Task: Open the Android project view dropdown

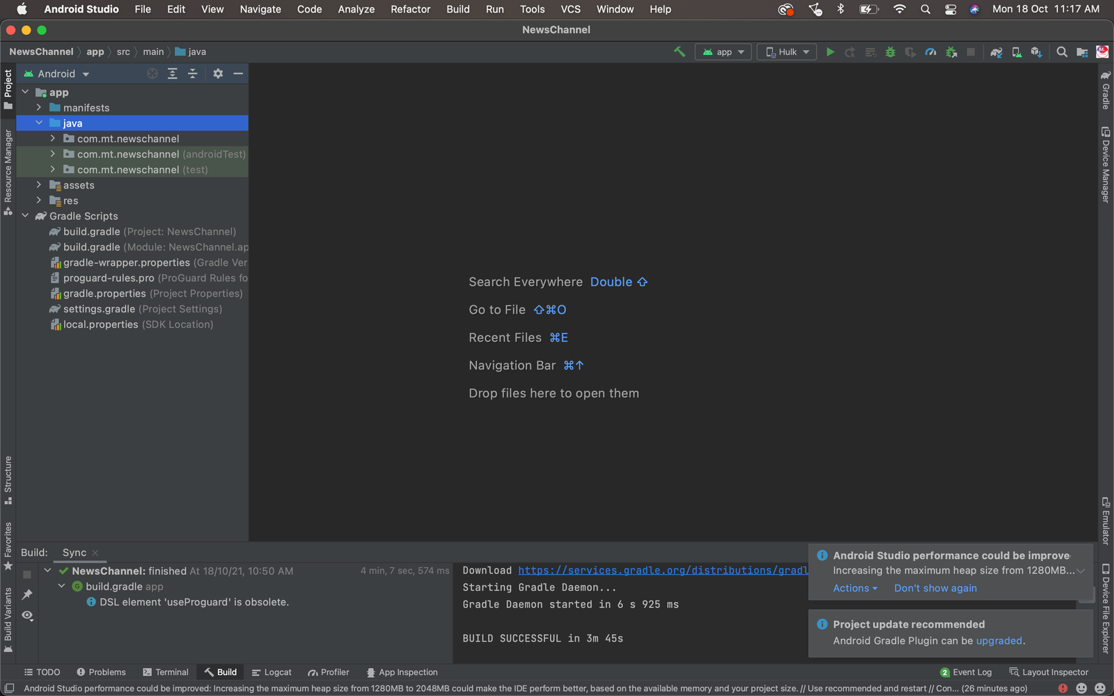Action: (57, 74)
